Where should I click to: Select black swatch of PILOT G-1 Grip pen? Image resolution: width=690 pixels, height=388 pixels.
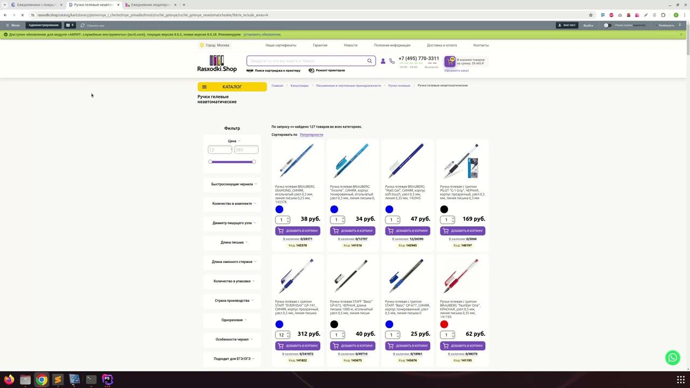pos(444,209)
